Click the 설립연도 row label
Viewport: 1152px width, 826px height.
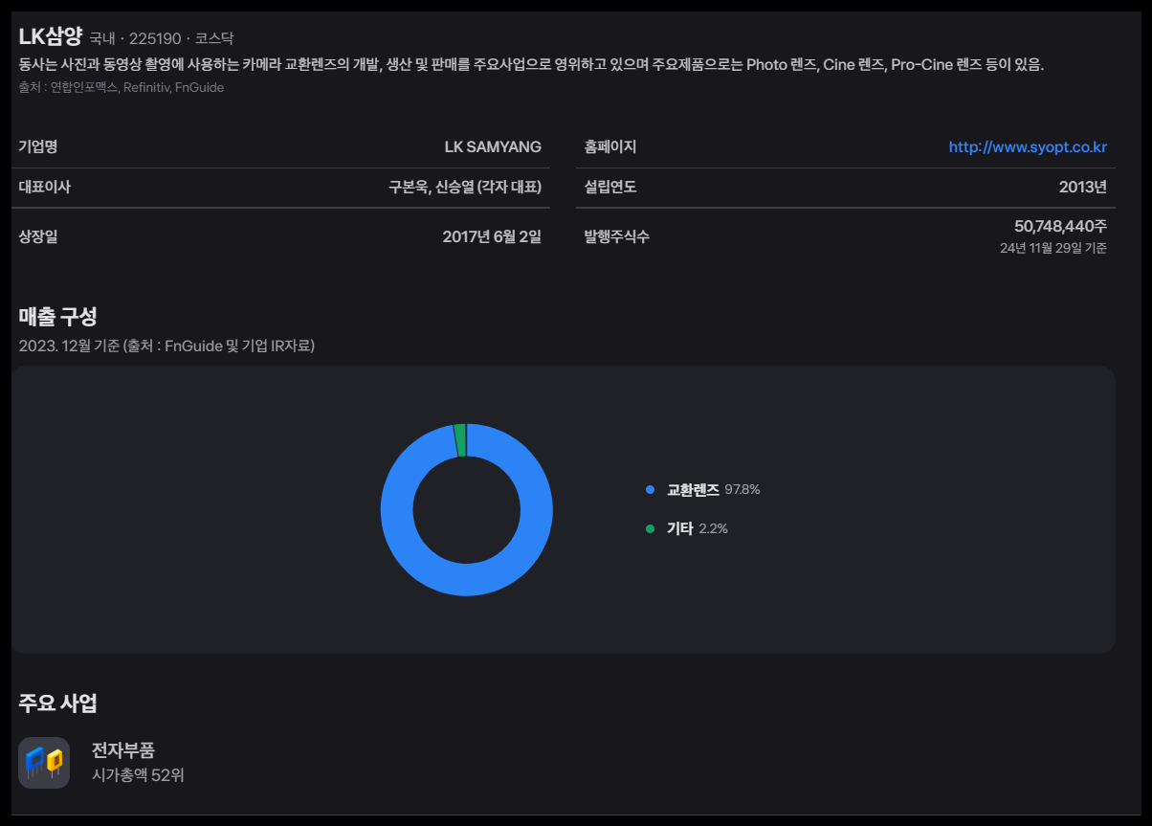(x=610, y=187)
